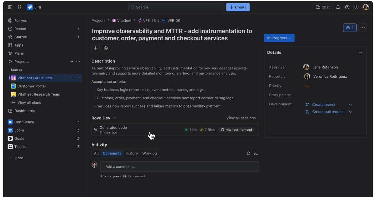Collapse sidebar using top-left panel icon
Image resolution: width=376 pixels, height=197 pixels.
pyautogui.click(x=10, y=7)
